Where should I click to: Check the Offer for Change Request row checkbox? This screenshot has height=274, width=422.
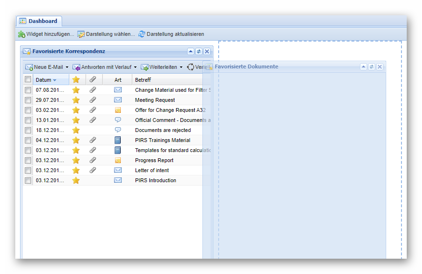coord(28,110)
